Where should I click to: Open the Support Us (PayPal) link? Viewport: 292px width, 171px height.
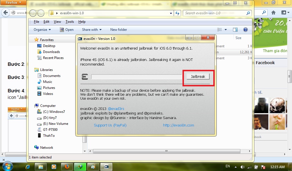(110, 125)
